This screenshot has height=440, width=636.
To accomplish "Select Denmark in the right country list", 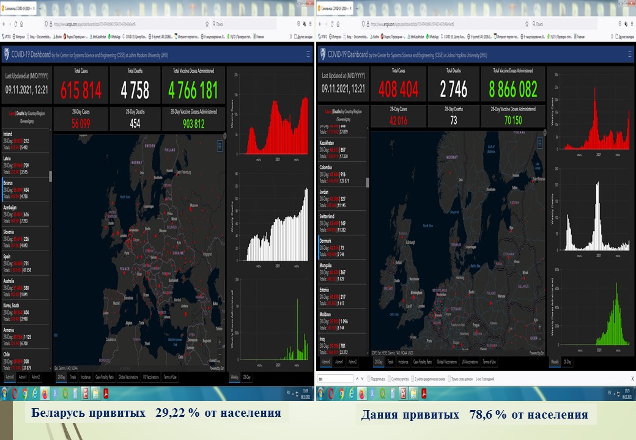I will [x=342, y=248].
